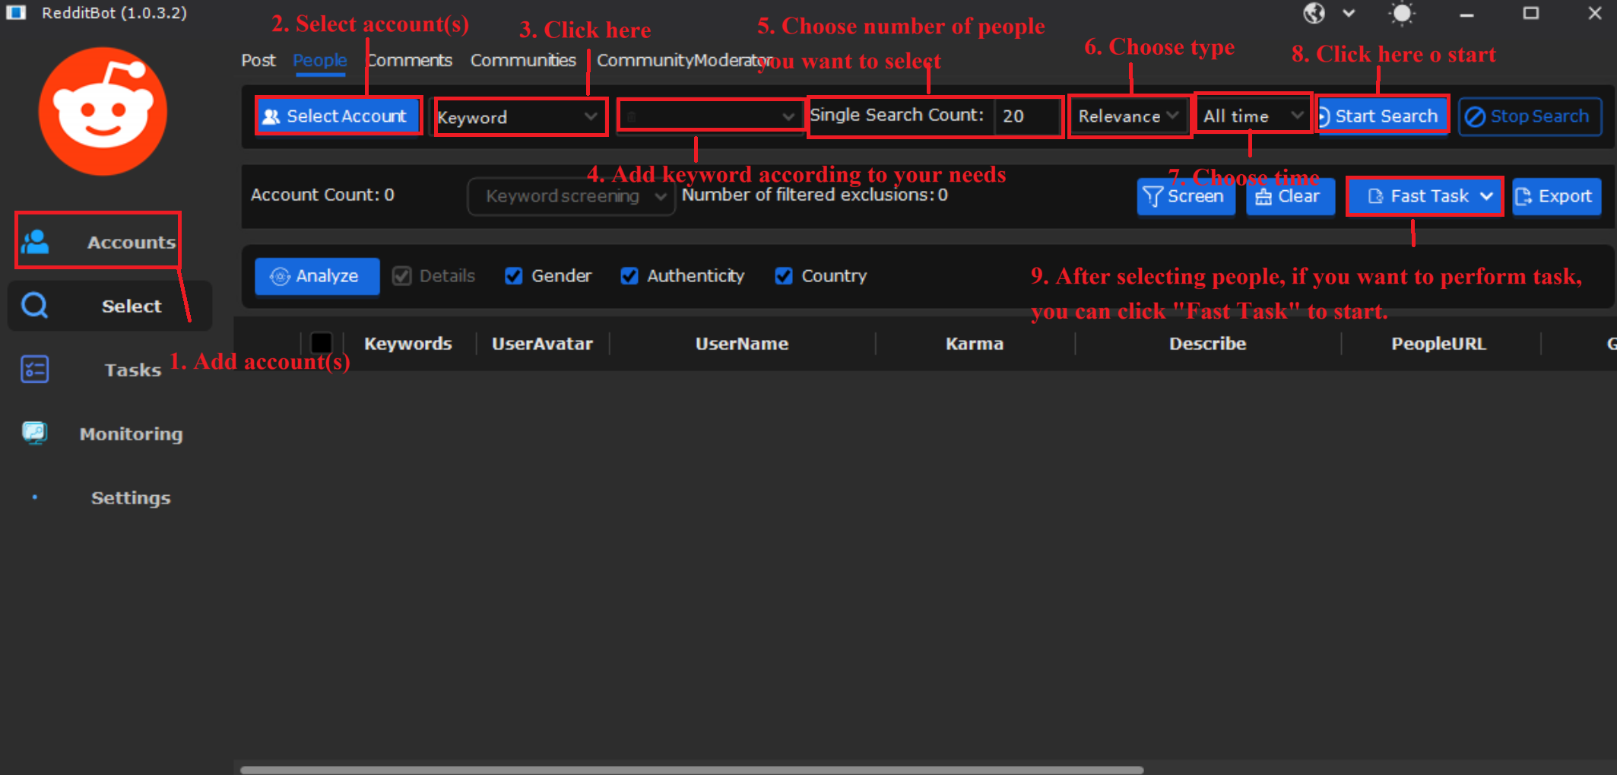Viewport: 1617px width, 775px height.
Task: Toggle the Details checkbox
Action: click(x=402, y=276)
